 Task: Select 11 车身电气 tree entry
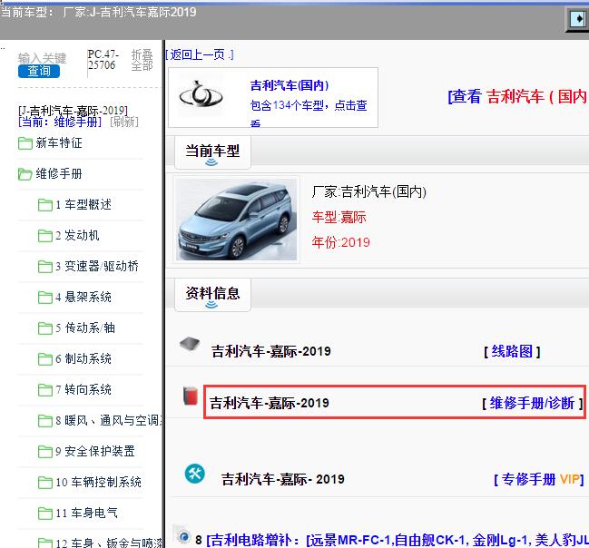pos(86,513)
